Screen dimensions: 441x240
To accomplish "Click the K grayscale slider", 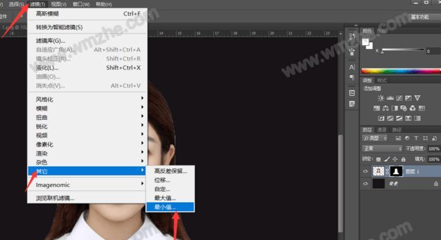I will (x=403, y=50).
